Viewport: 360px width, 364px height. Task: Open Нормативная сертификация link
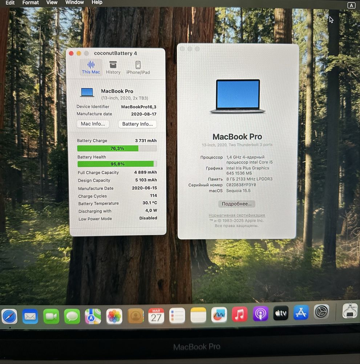pyautogui.click(x=237, y=215)
